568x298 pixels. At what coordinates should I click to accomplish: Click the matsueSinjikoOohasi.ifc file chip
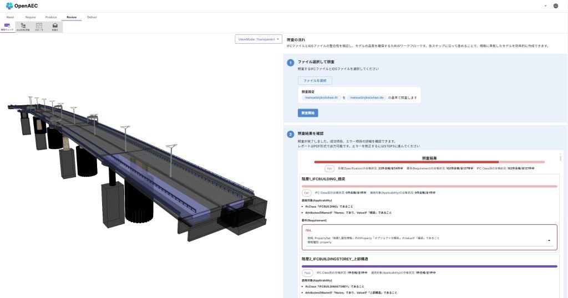[x=321, y=97]
